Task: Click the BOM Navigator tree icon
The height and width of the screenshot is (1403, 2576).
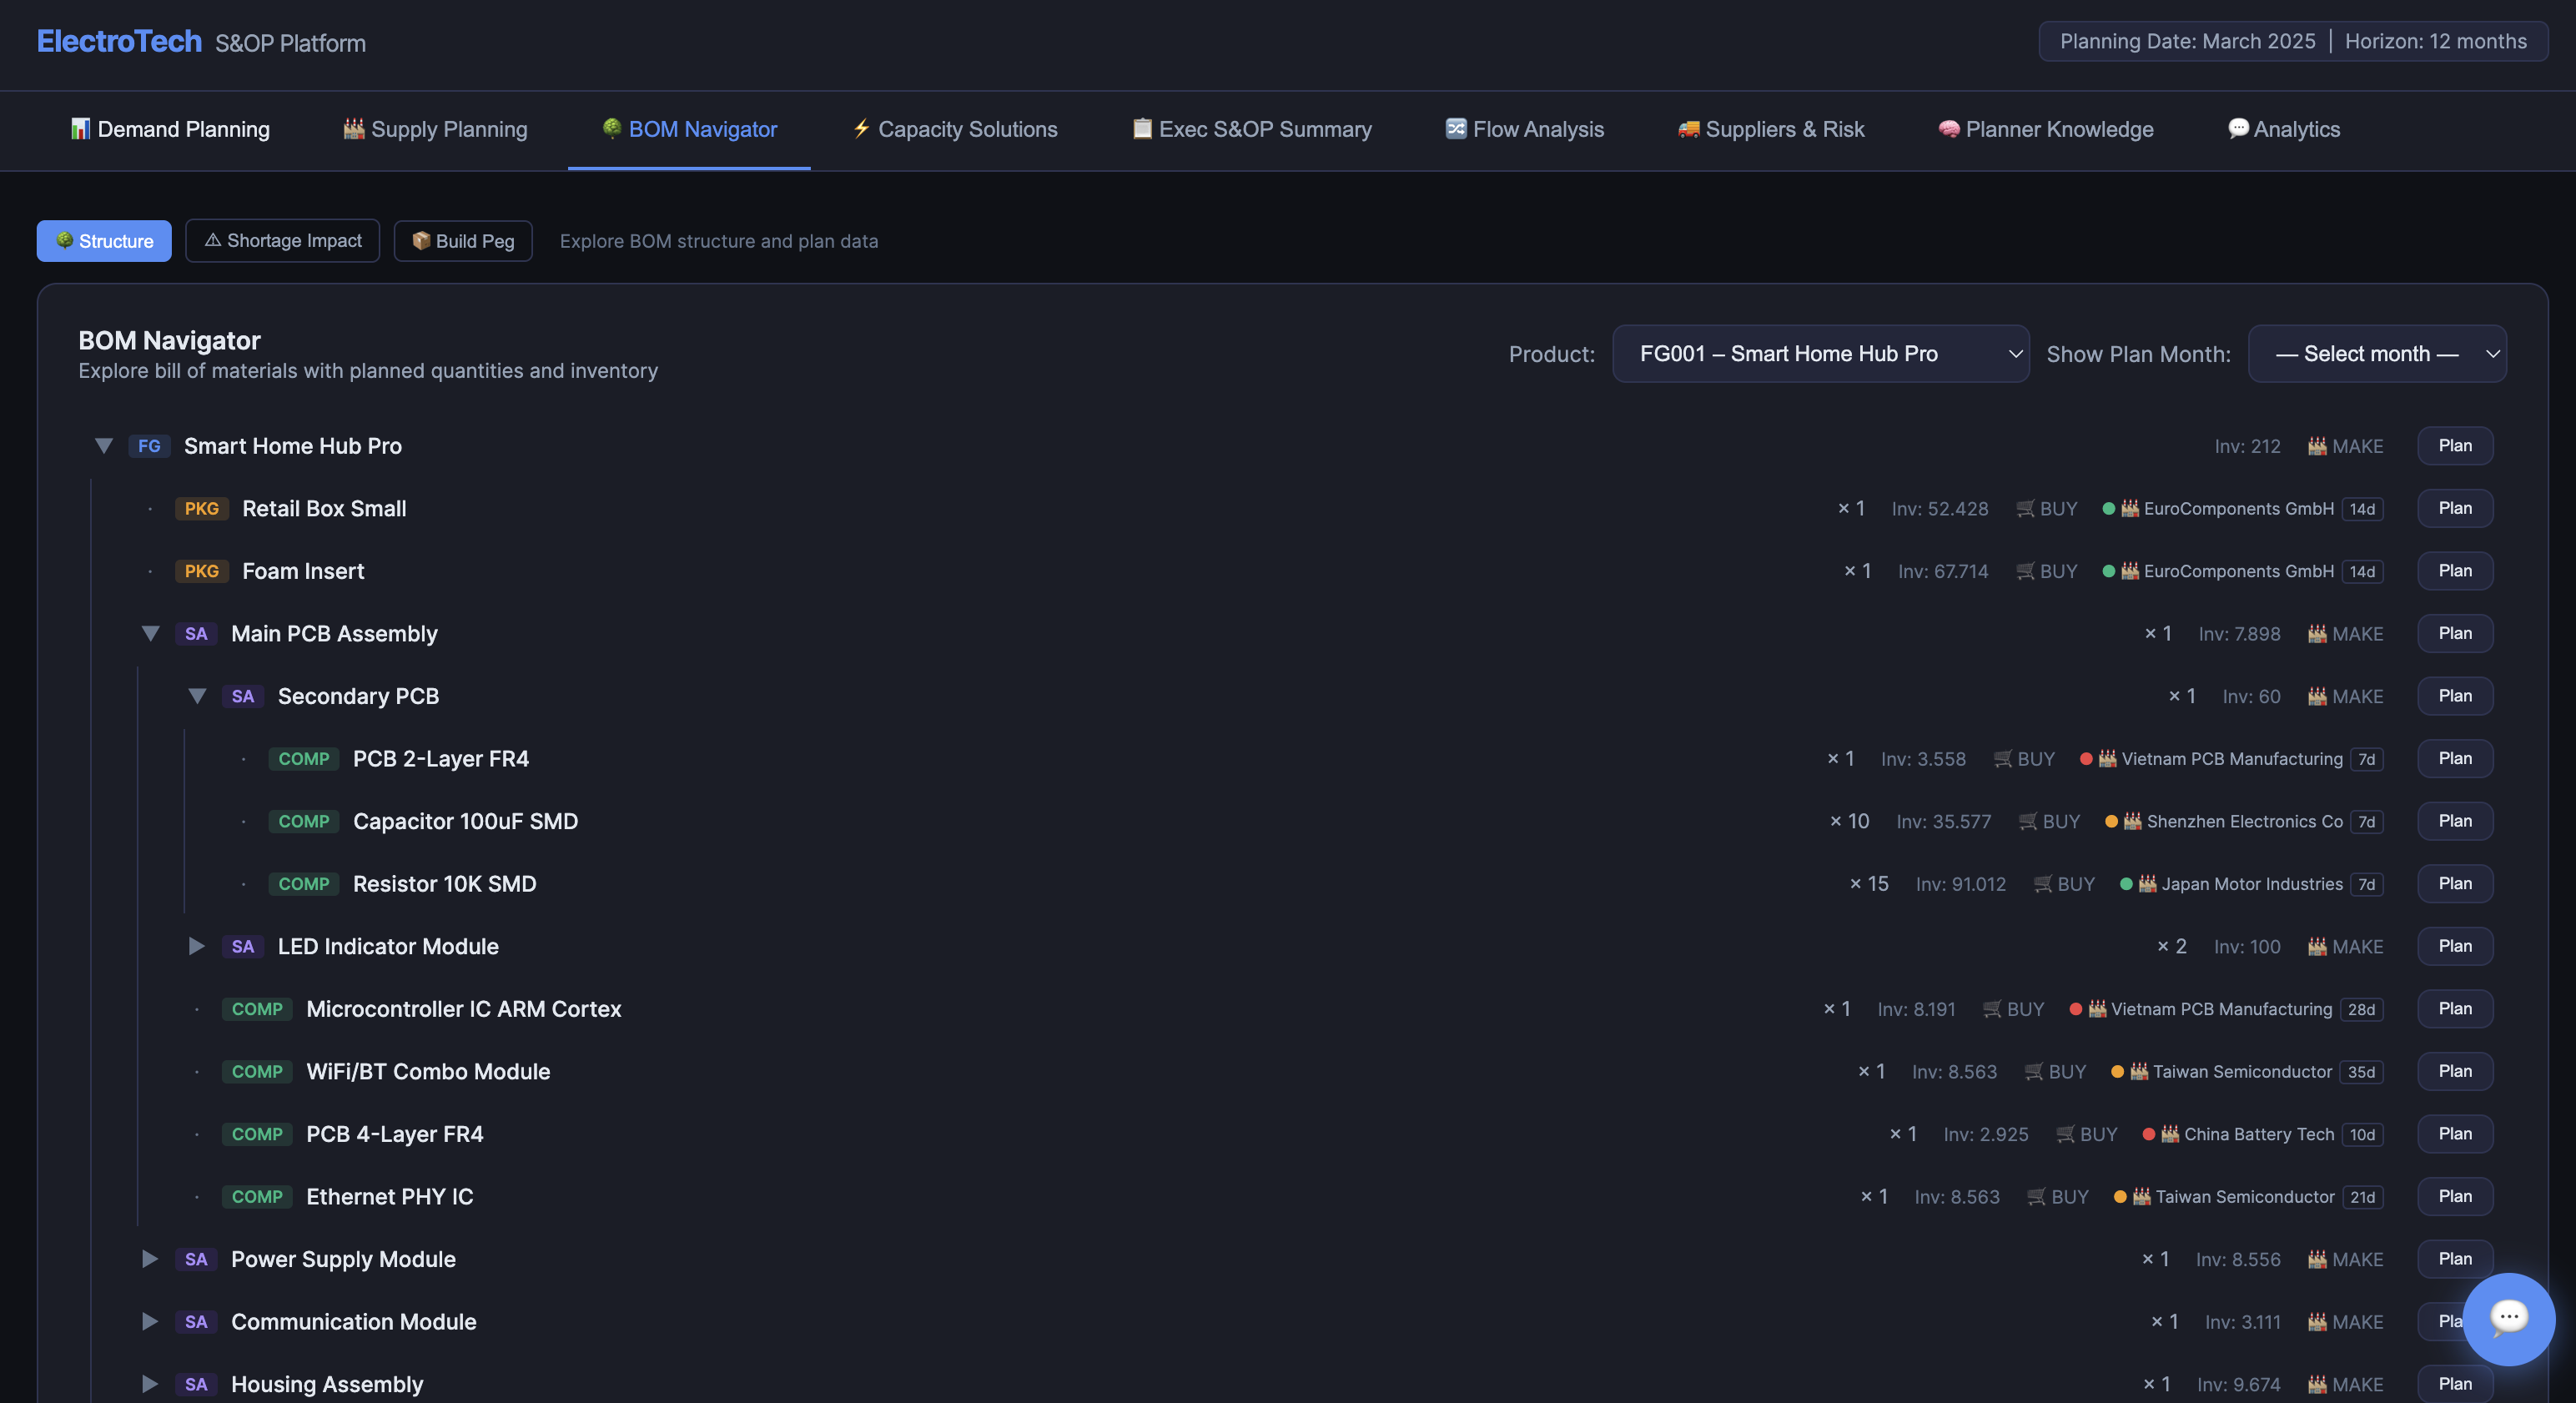Action: tap(612, 128)
